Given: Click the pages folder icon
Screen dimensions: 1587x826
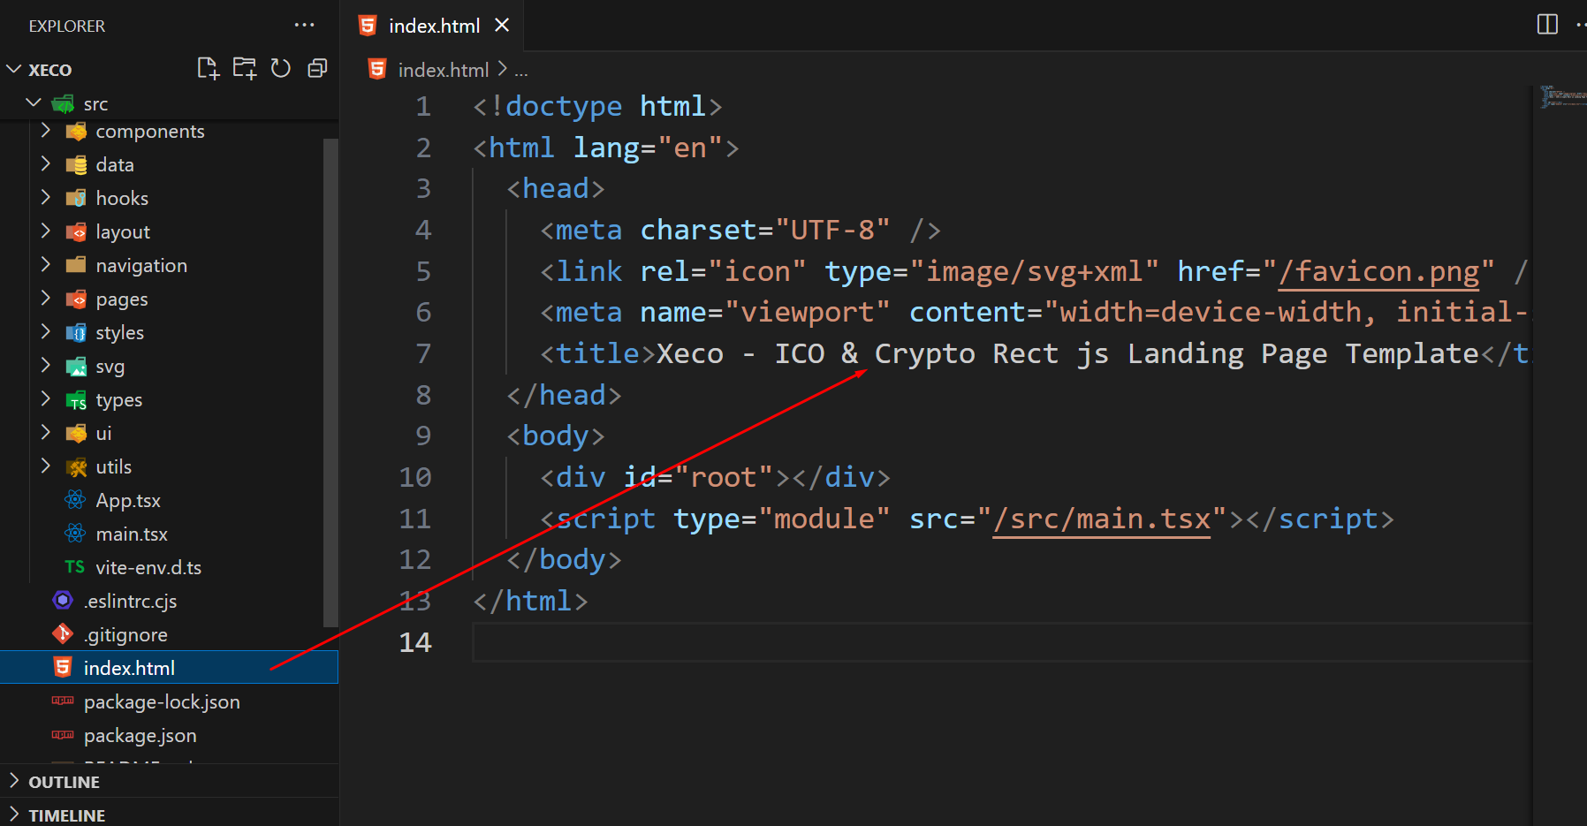Looking at the screenshot, I should tap(76, 299).
